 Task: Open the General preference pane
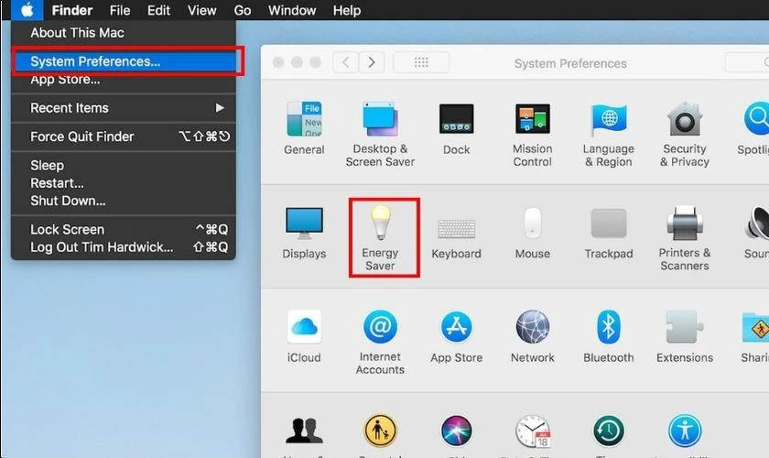point(304,127)
